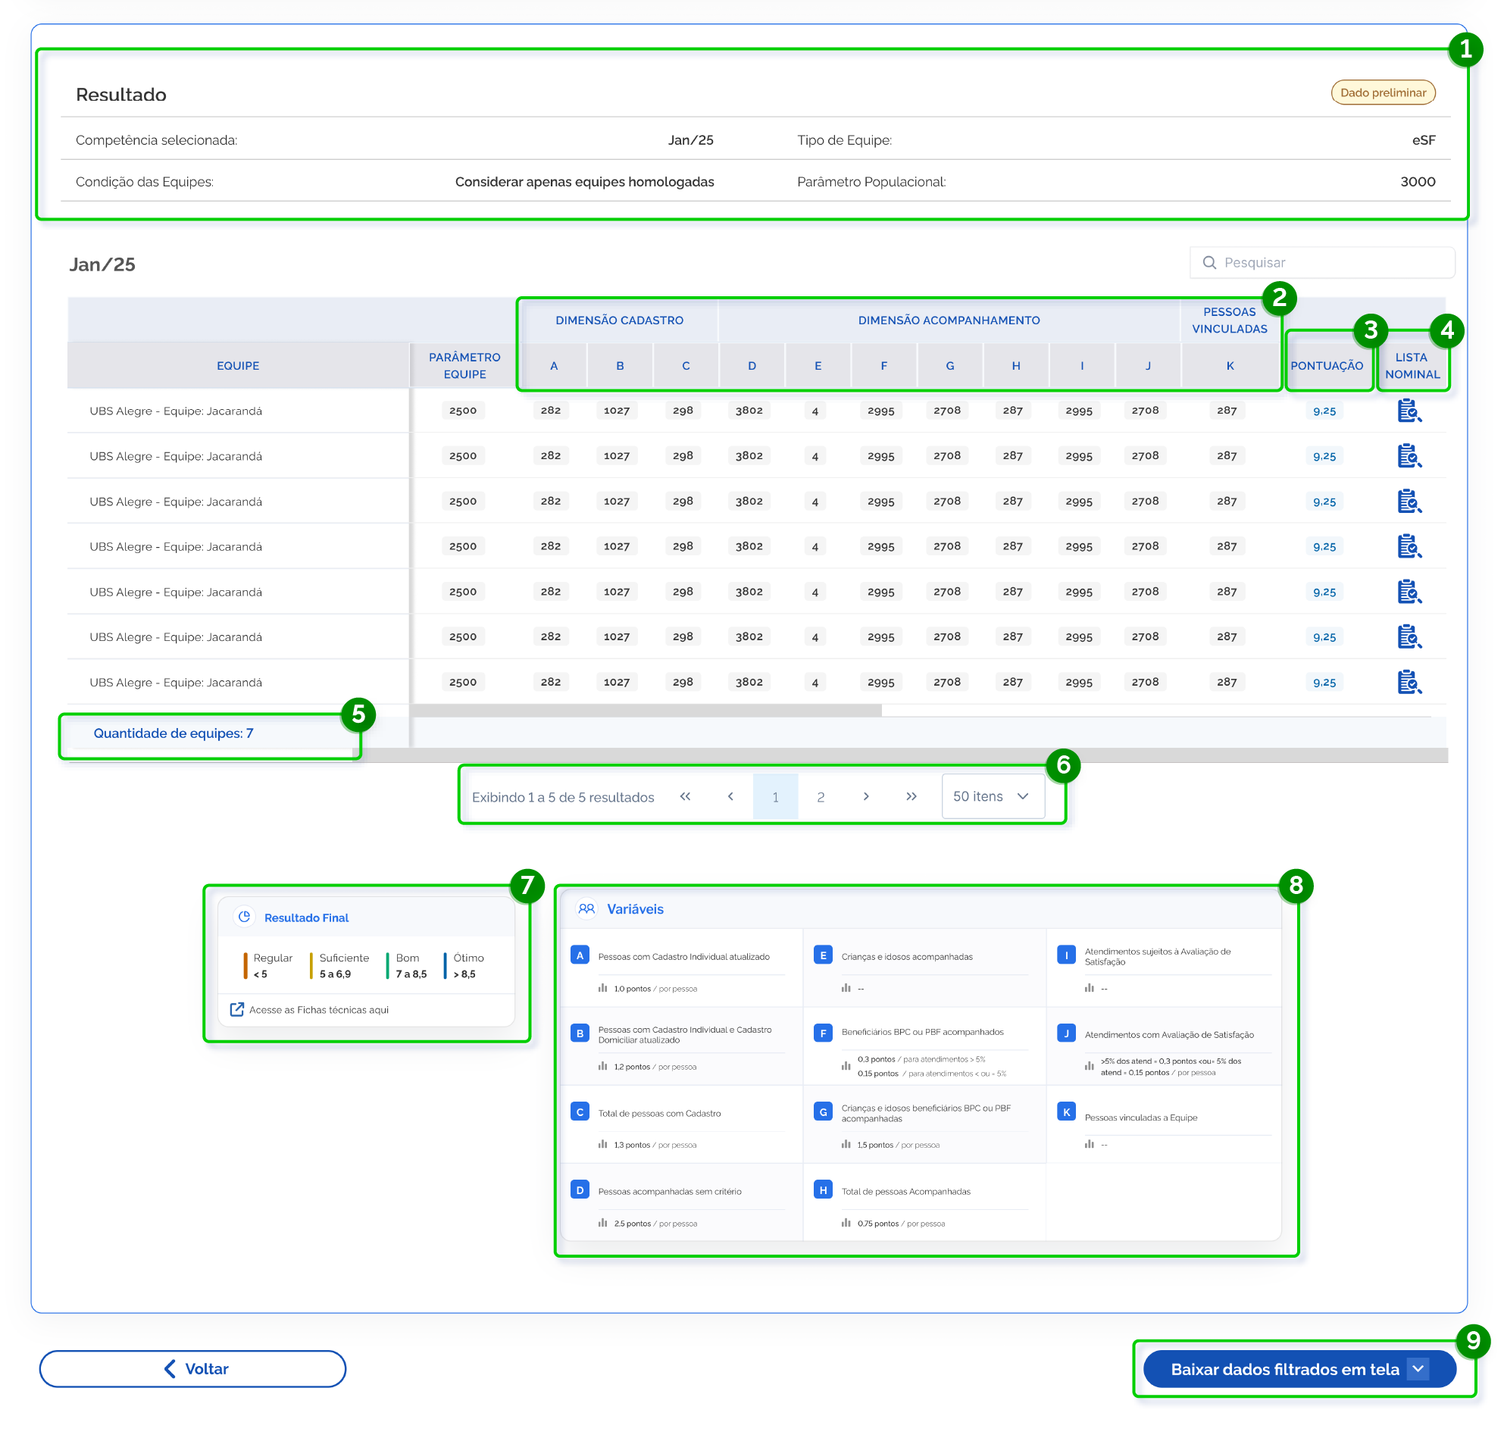Click the Variáveis people icon
Viewport: 1504px width, 1438px height.
[586, 908]
